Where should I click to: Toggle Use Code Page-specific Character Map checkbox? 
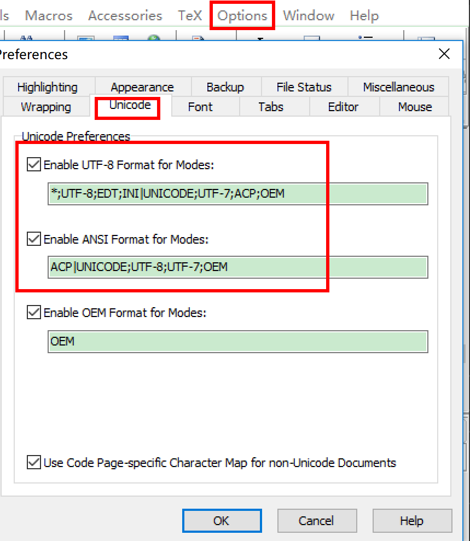click(34, 462)
